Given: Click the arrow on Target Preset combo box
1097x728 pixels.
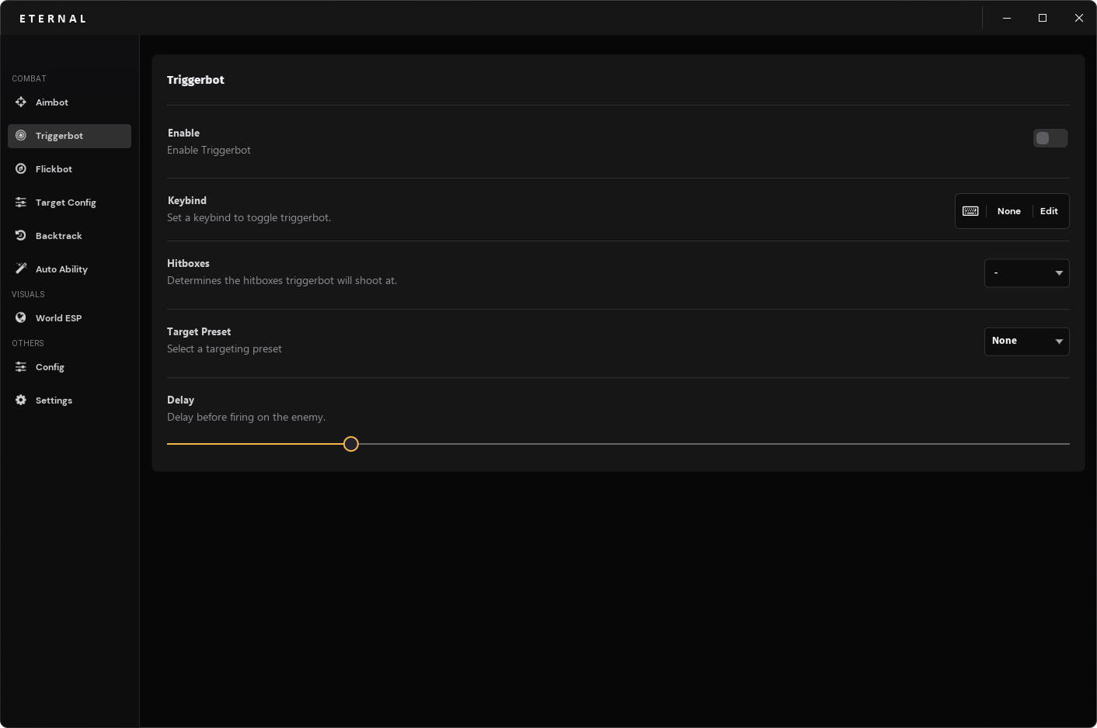Looking at the screenshot, I should click(1059, 341).
